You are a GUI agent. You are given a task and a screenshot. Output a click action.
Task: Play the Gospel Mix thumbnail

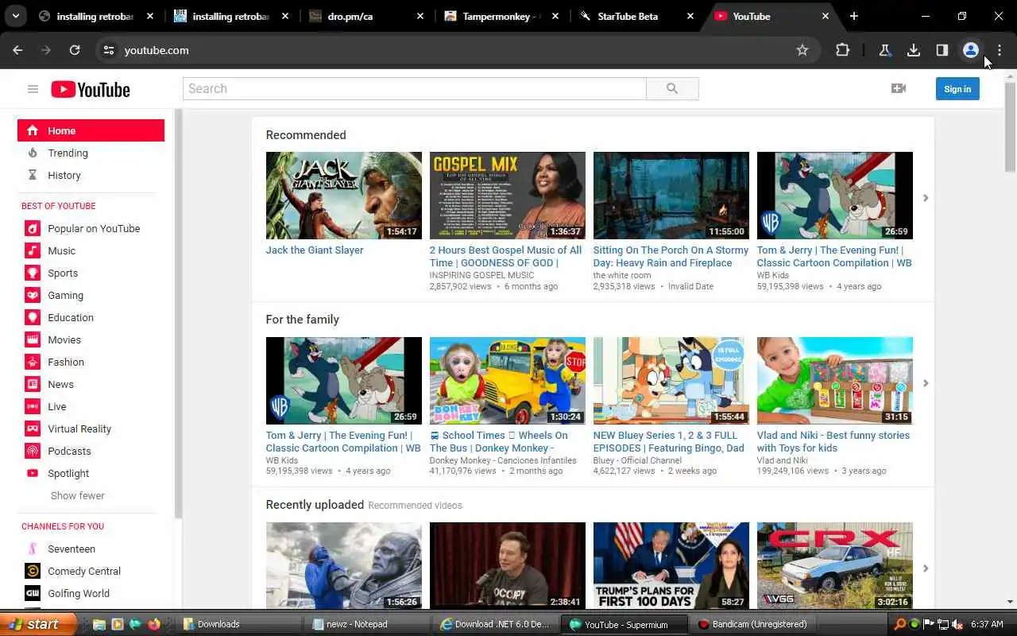(508, 196)
